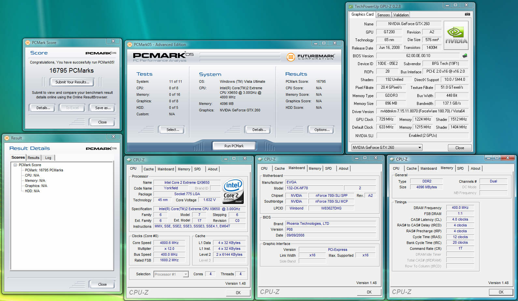The width and height of the screenshot is (518, 301).
Task: Open CPU tab in CPU-Z Memory window
Action: click(396, 168)
